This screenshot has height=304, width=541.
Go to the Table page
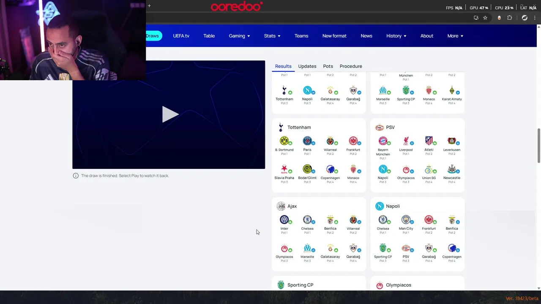point(209,36)
